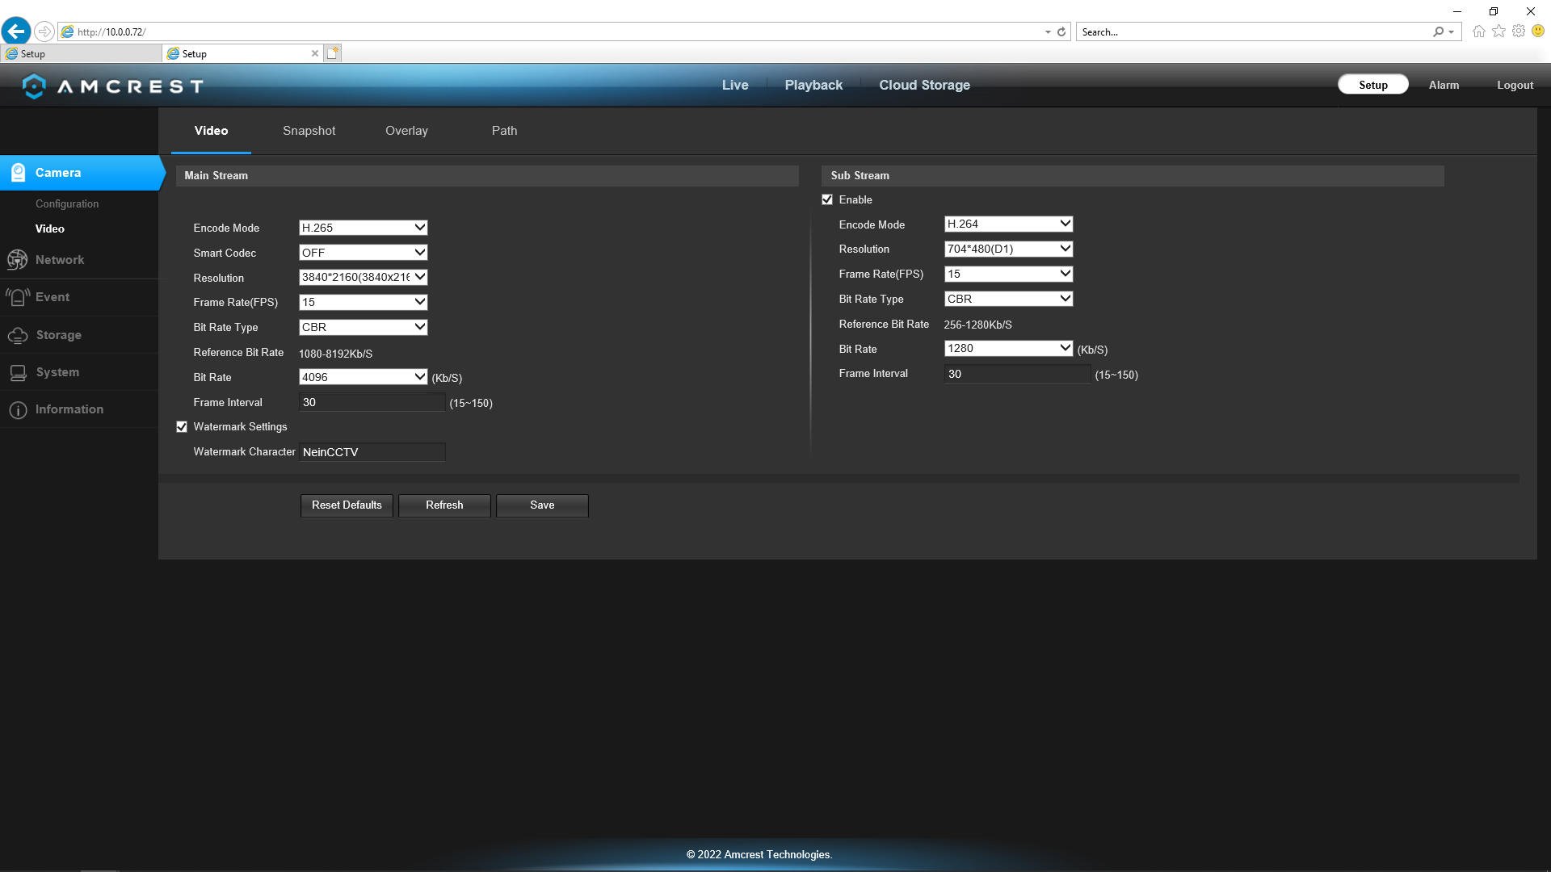The height and width of the screenshot is (872, 1551).
Task: Switch to the Path tab
Action: tap(504, 131)
